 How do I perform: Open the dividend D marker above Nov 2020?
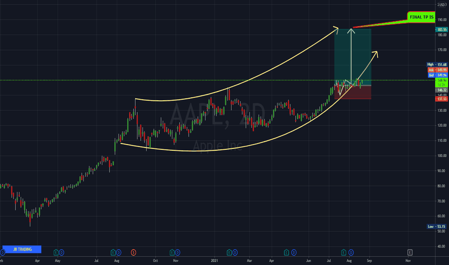click(178, 252)
